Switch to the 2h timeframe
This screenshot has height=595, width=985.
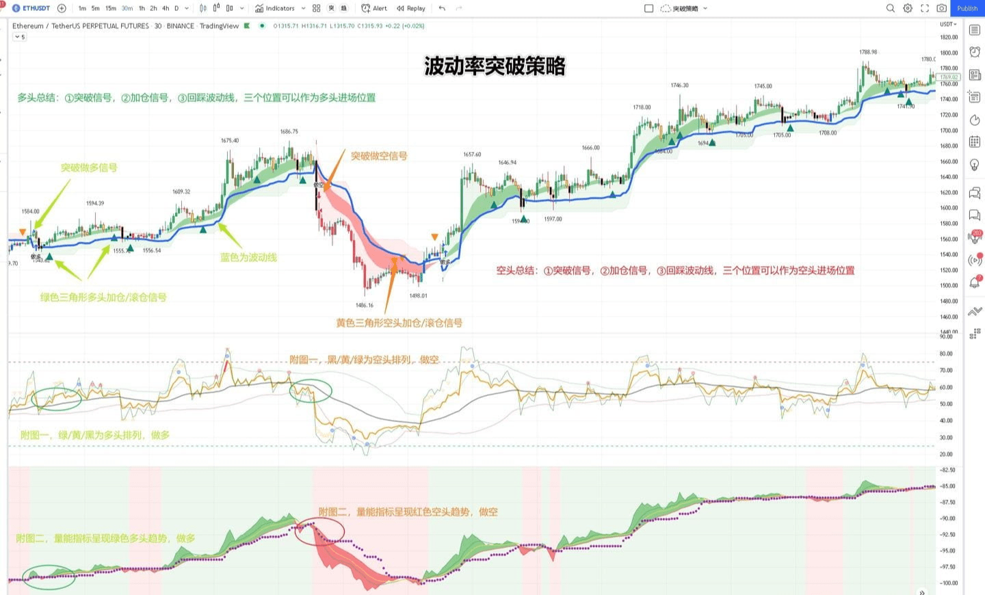coord(153,8)
